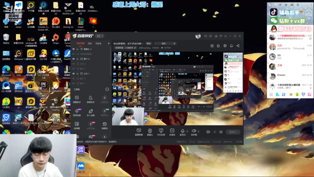The image size is (314, 177).
Task: Select the 图片 4 source row
Action: coord(91,59)
